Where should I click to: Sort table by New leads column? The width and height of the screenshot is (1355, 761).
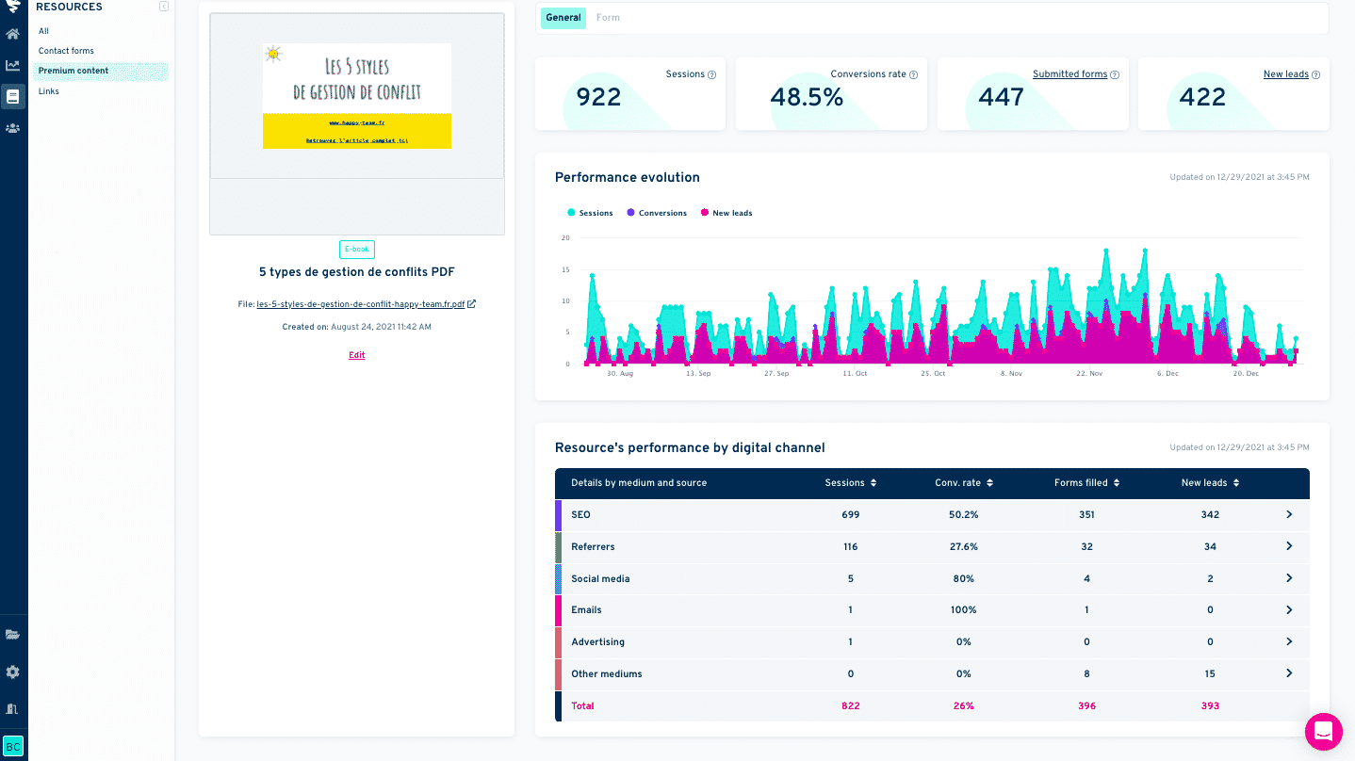1236,483
